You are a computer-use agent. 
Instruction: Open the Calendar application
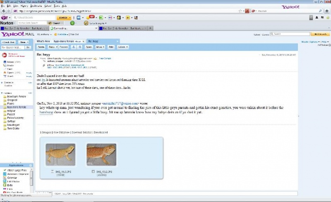[x=12, y=178]
